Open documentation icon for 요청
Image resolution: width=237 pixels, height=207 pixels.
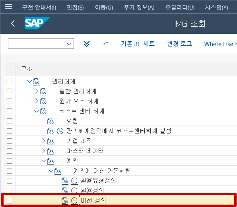[51, 121]
